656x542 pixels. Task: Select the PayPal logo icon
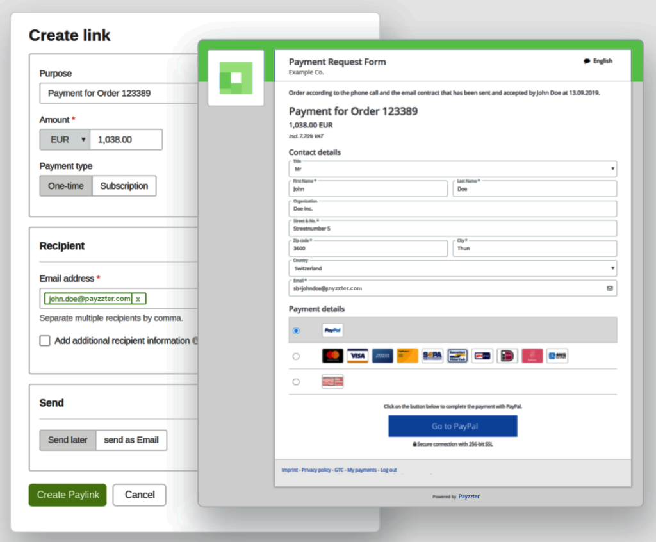(332, 331)
